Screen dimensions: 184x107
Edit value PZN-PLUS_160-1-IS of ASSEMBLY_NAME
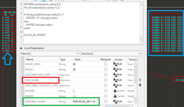tap(85, 102)
